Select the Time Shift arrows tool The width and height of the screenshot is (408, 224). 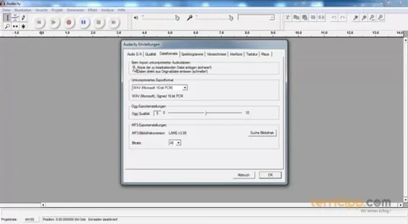click(15, 26)
